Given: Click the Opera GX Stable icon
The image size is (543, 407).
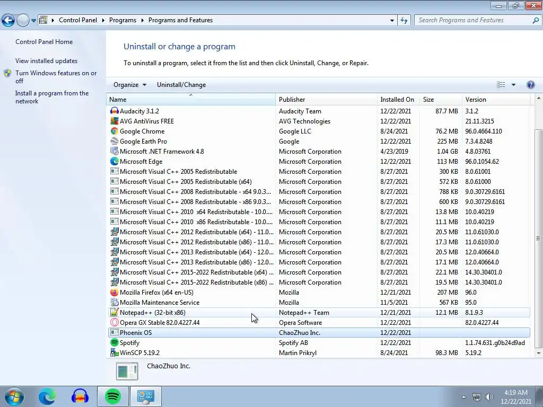Looking at the screenshot, I should [x=115, y=322].
